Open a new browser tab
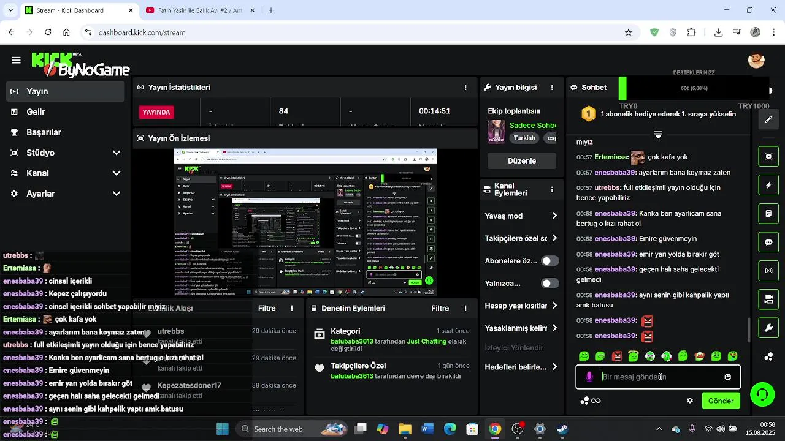The width and height of the screenshot is (785, 441). pos(271,10)
